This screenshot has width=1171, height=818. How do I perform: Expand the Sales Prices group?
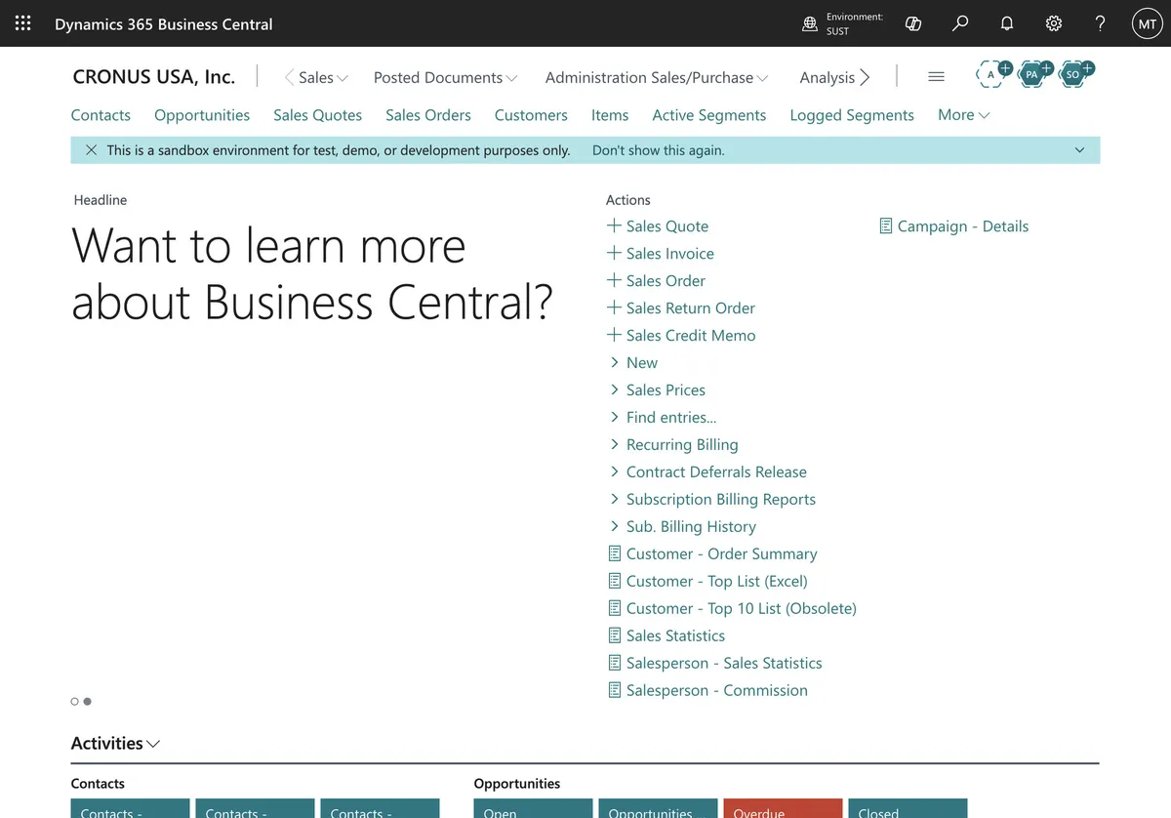click(x=657, y=389)
